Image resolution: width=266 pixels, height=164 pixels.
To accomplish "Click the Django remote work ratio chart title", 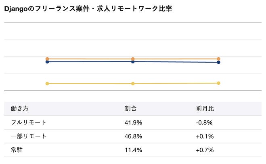I will 88,8.
